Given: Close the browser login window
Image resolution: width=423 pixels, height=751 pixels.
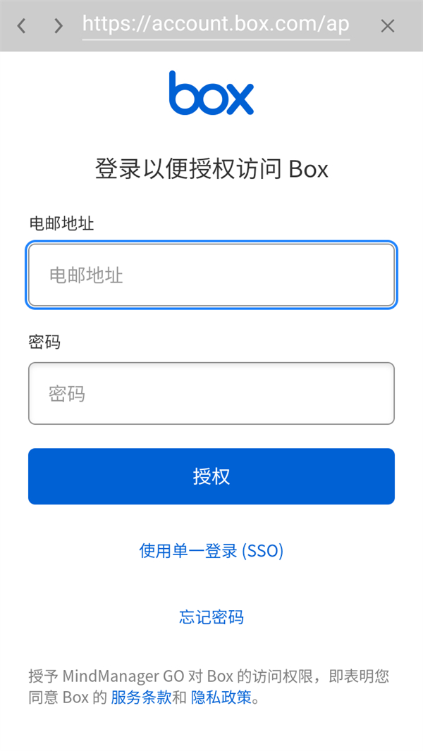Looking at the screenshot, I should pos(387,25).
